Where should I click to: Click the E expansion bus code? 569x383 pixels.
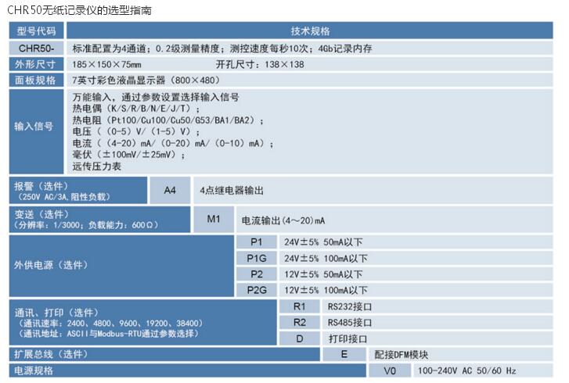point(344,354)
